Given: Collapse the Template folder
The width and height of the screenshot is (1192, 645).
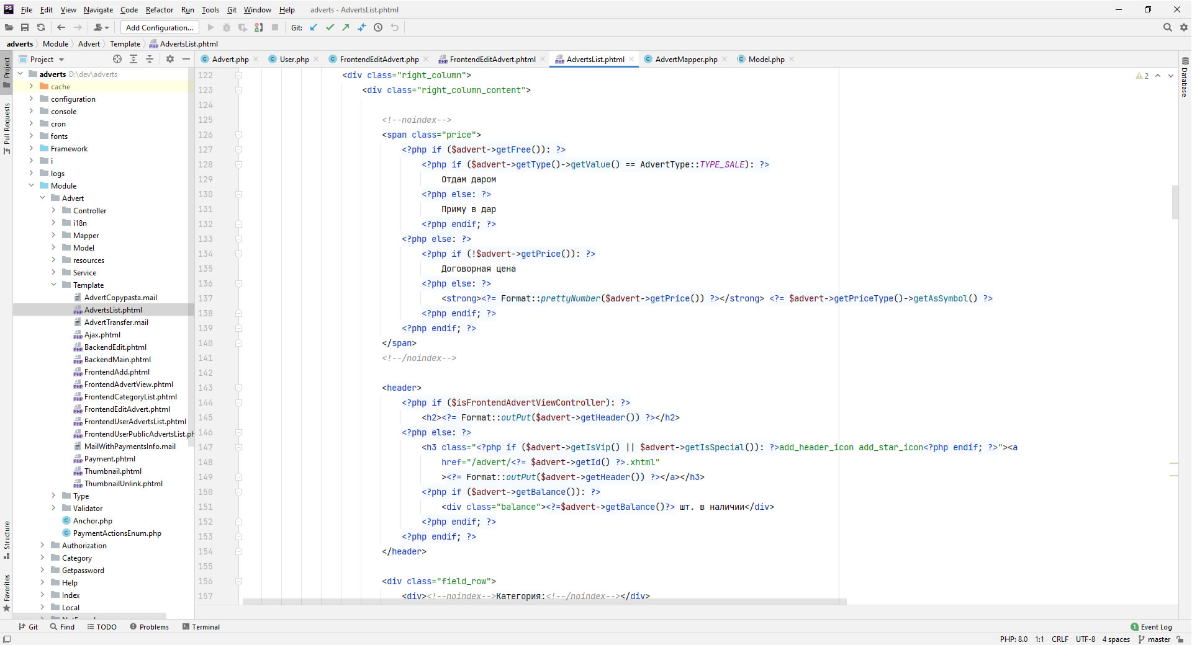Looking at the screenshot, I should tap(53, 285).
